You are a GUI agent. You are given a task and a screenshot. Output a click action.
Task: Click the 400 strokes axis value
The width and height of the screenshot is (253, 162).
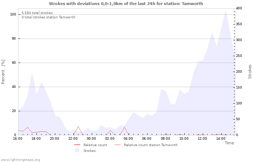click(239, 8)
